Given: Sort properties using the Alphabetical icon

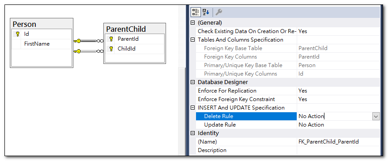Looking at the screenshot, I should [206, 12].
